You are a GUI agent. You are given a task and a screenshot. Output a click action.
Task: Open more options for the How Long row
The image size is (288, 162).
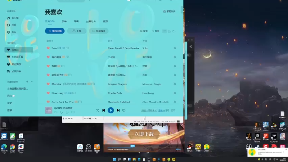[175, 93]
